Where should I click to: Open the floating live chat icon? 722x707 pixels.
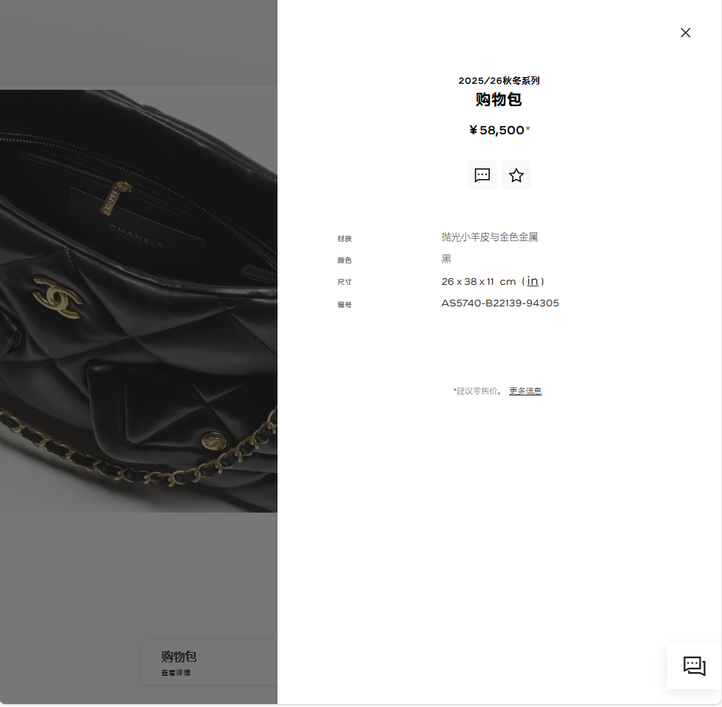click(x=694, y=665)
